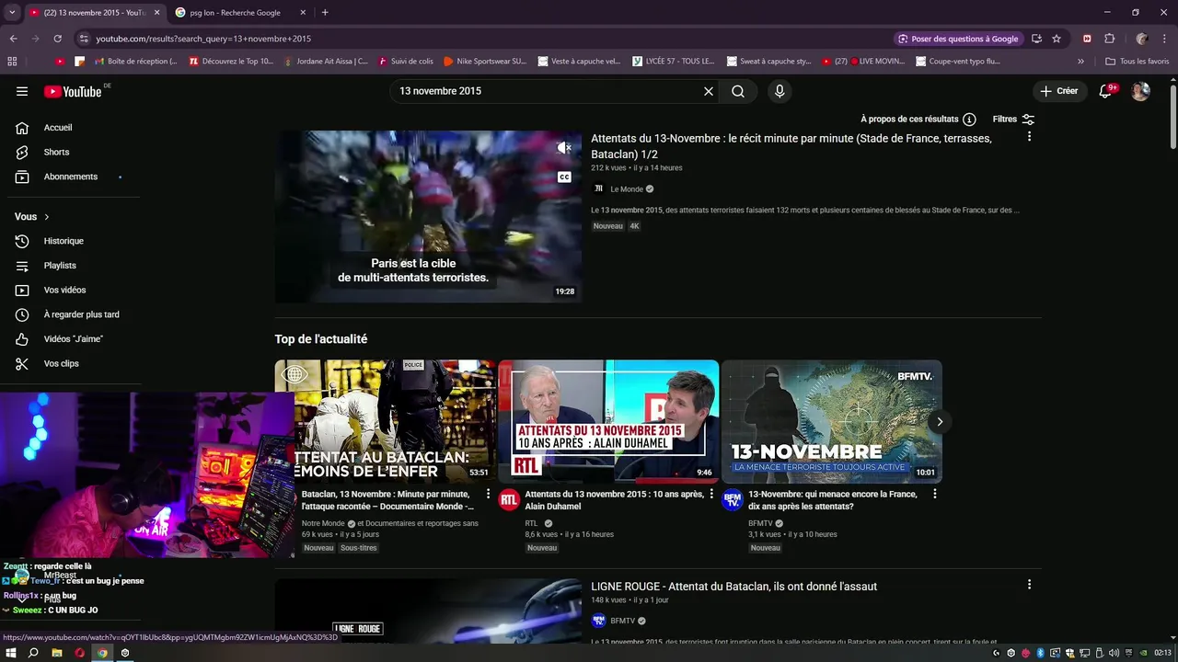Image resolution: width=1178 pixels, height=662 pixels.
Task: Open a new Chrome tab
Action: (325, 13)
